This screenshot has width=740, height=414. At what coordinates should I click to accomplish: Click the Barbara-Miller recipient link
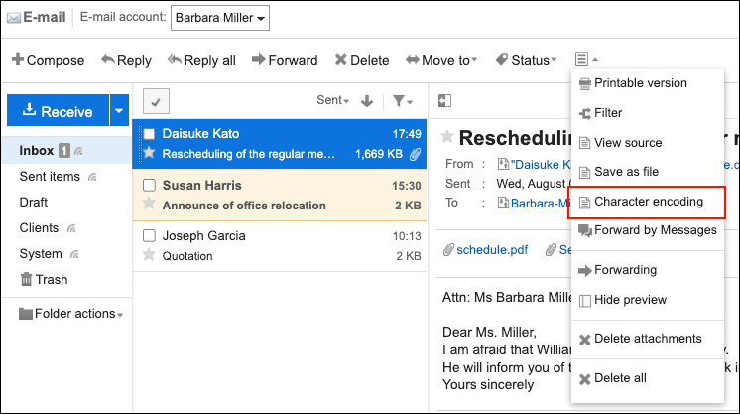coord(541,204)
